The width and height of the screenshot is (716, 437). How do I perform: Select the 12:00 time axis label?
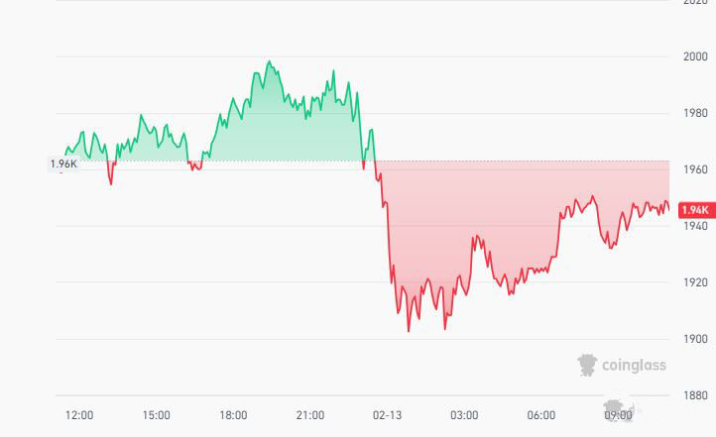[x=79, y=415]
